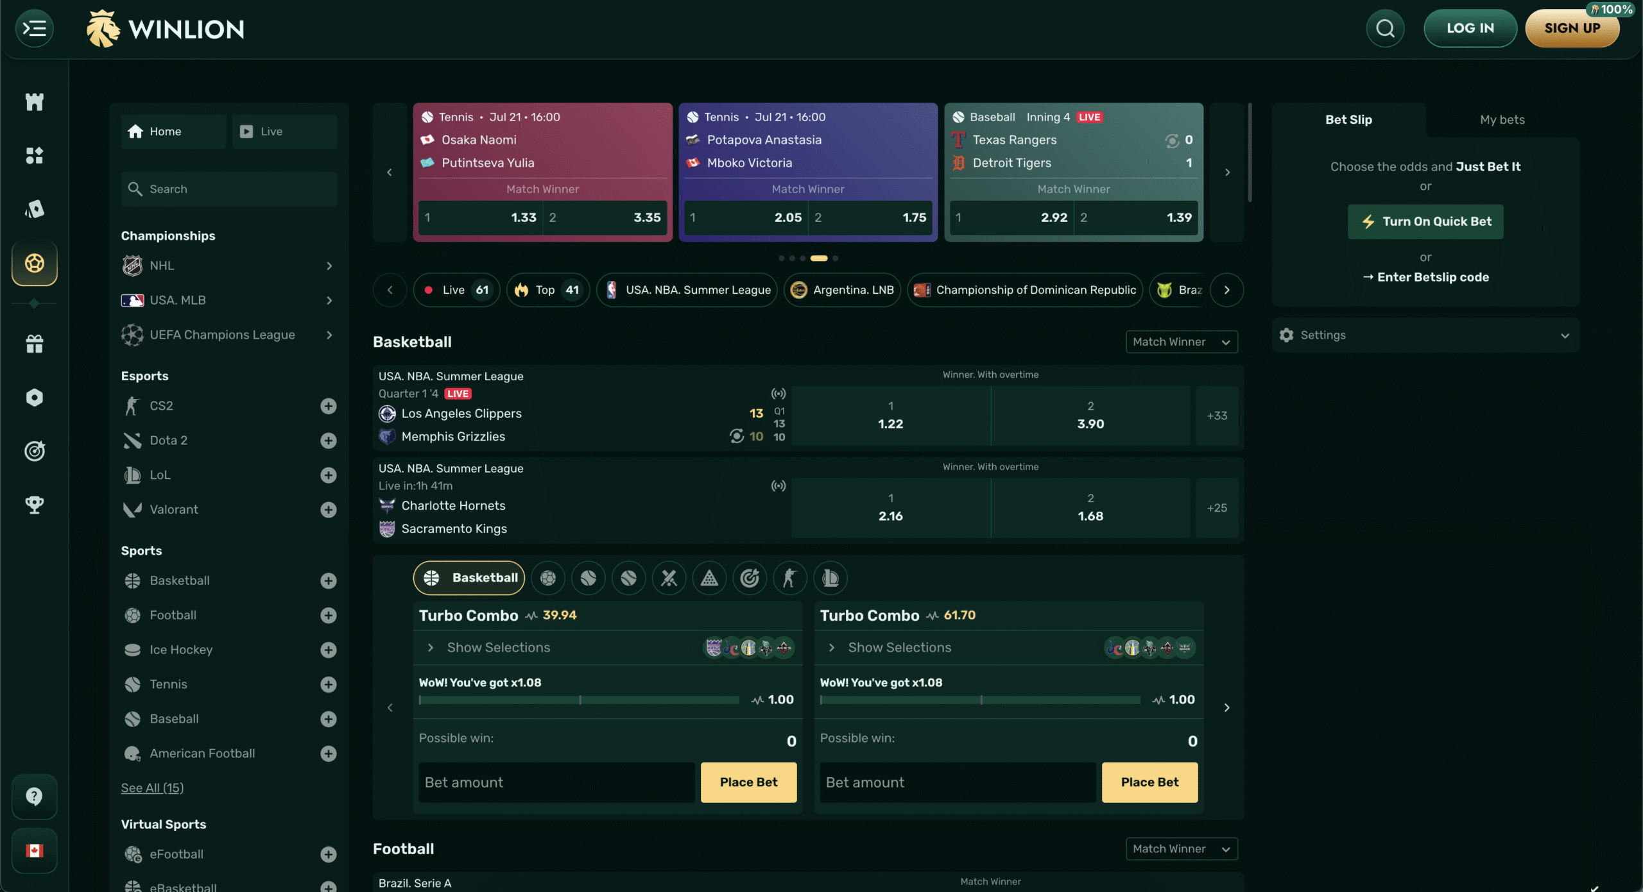
Task: Show +33 more markets for Clippers game
Action: pyautogui.click(x=1217, y=416)
